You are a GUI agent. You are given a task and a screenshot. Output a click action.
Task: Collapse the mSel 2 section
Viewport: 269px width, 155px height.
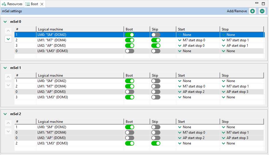(5, 114)
